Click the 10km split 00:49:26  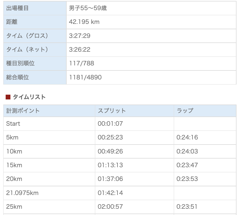[110, 151]
